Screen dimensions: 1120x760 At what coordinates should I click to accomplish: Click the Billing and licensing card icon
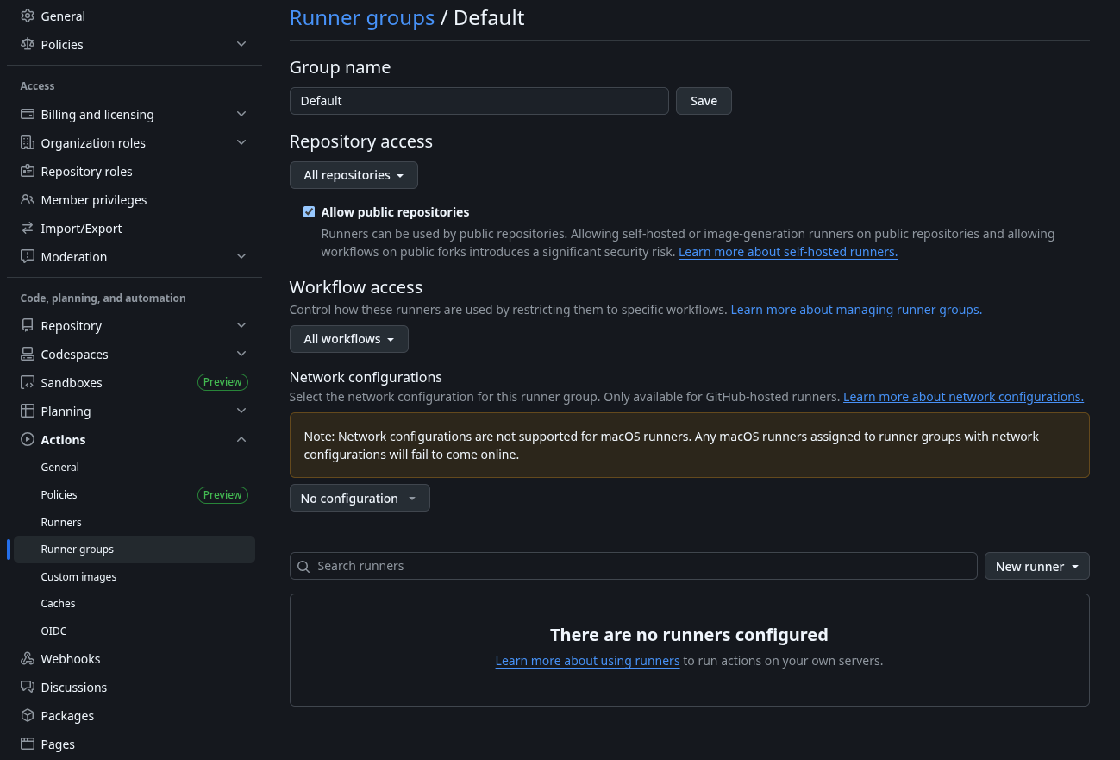pos(28,115)
